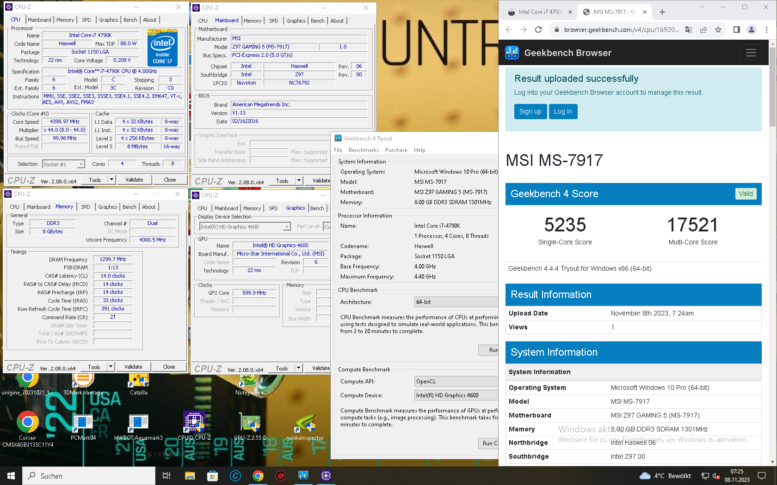Open the Compute Device dropdown in Geekbench

[x=456, y=395]
